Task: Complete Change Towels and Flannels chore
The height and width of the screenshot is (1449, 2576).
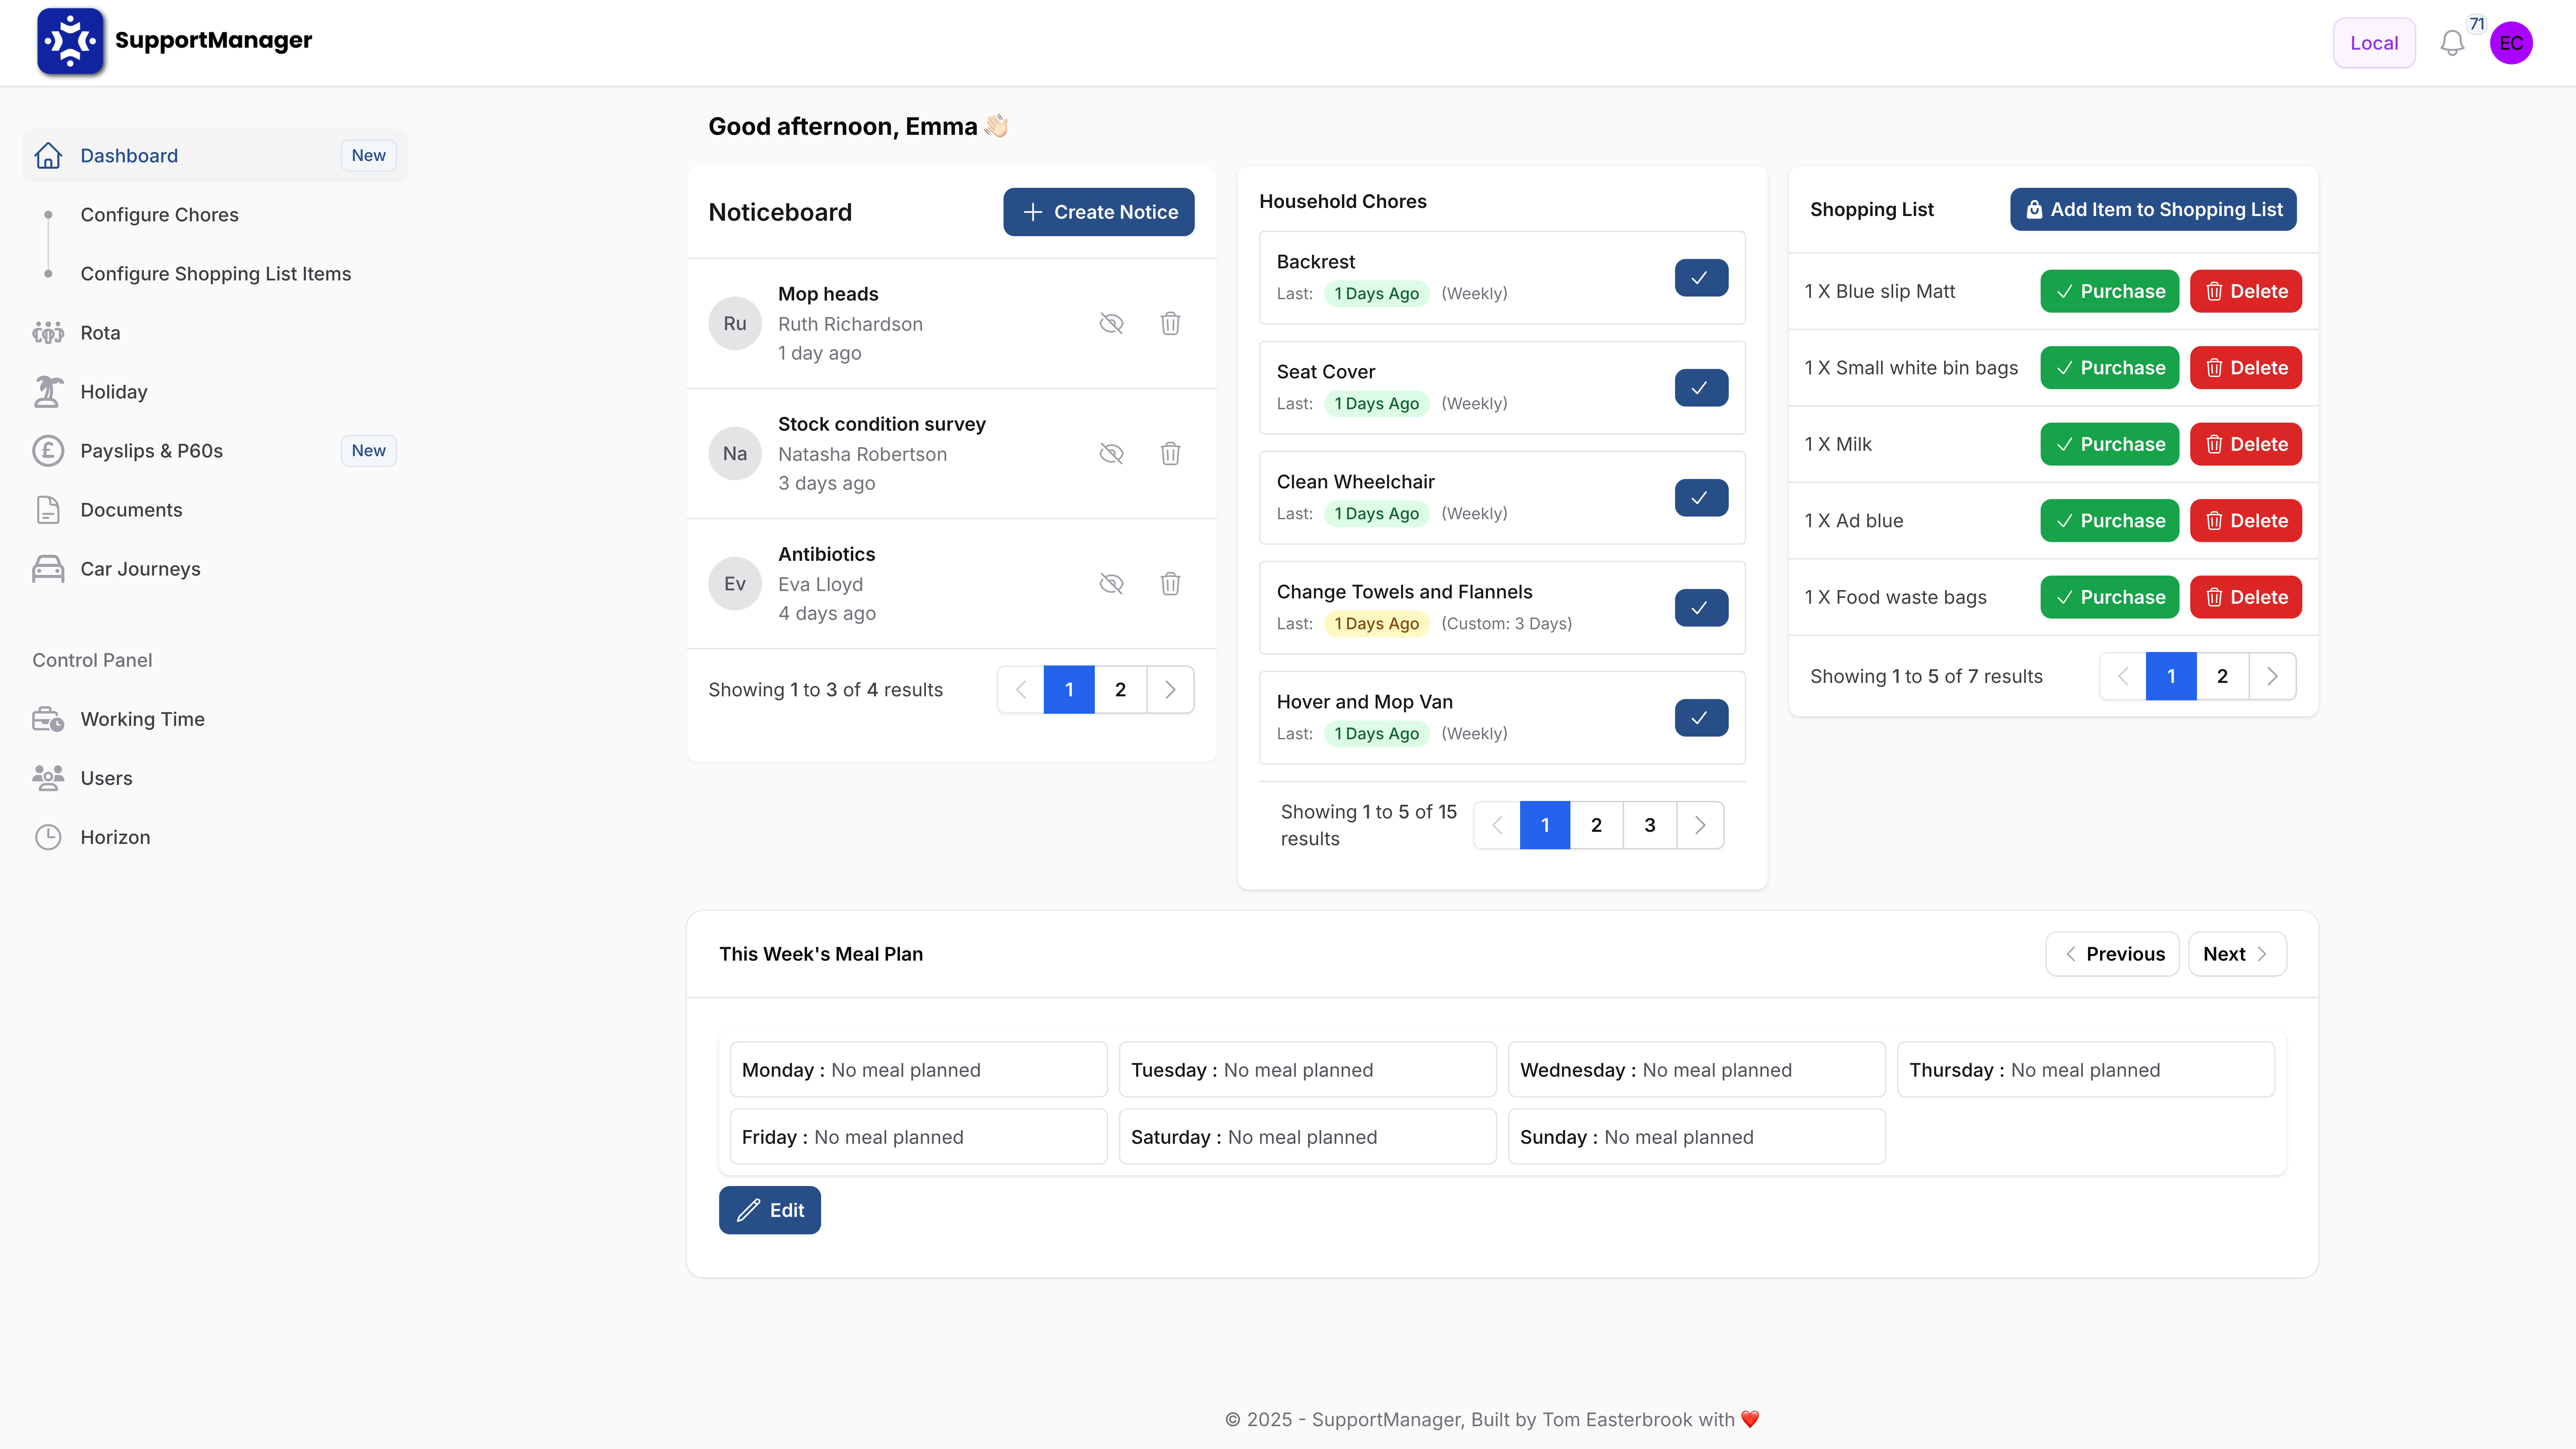Action: click(x=1701, y=608)
